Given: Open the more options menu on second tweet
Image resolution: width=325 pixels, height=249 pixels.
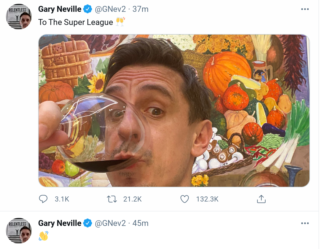Looking at the screenshot, I should click(x=305, y=223).
